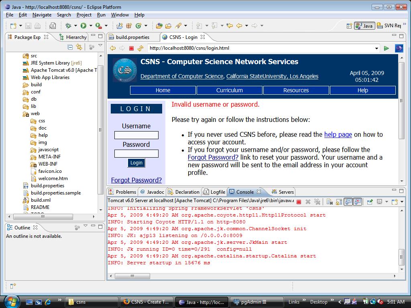The height and width of the screenshot is (308, 411).
Task: Toggle Link with Editor in Package Explorer
Action: [79, 47]
